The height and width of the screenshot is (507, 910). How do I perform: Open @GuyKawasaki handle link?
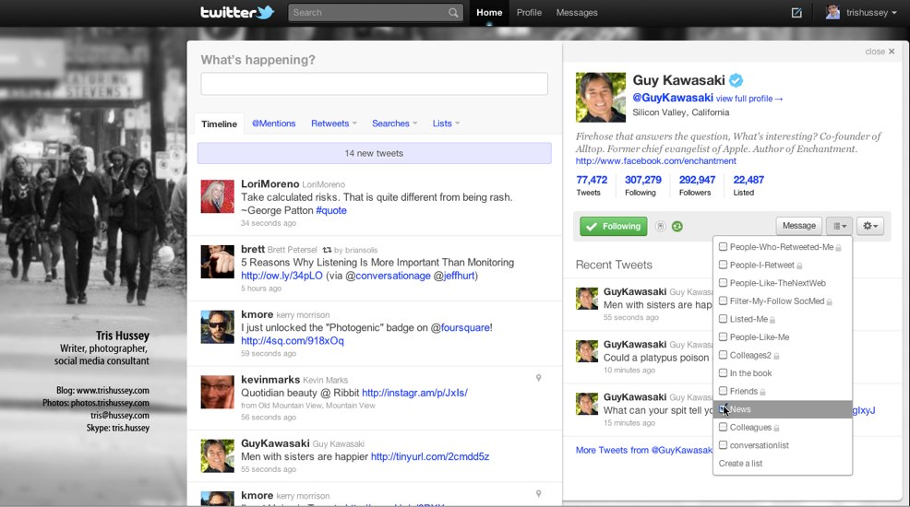pos(673,98)
